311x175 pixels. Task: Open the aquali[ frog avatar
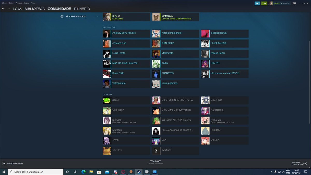107,101
